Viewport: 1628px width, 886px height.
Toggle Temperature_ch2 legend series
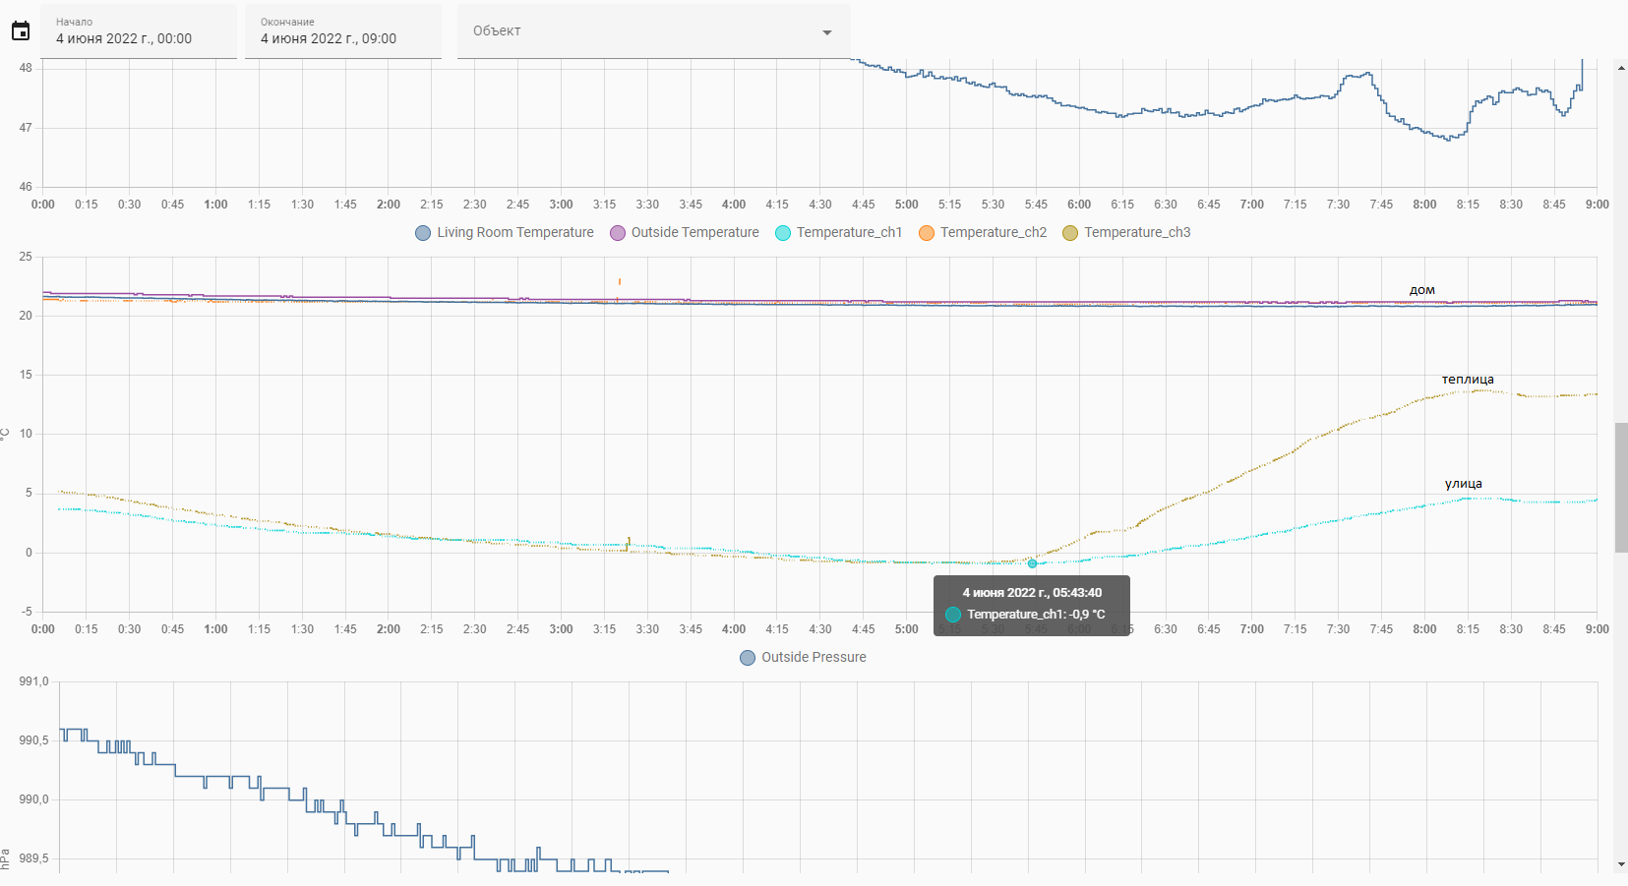(x=983, y=233)
